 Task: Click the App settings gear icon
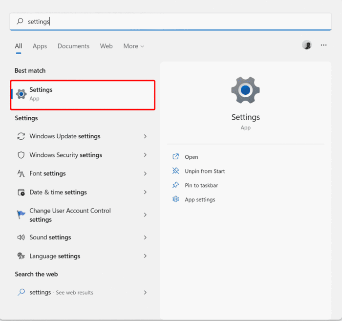coord(175,199)
